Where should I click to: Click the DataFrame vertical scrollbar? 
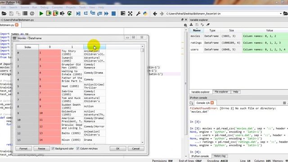[142, 94]
